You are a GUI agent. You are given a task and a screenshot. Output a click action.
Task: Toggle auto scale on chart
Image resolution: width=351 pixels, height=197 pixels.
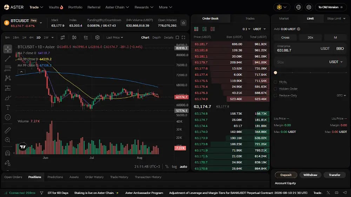click(183, 167)
